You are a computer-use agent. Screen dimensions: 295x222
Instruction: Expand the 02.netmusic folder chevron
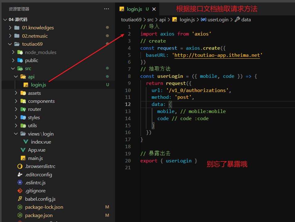[x=10, y=36]
